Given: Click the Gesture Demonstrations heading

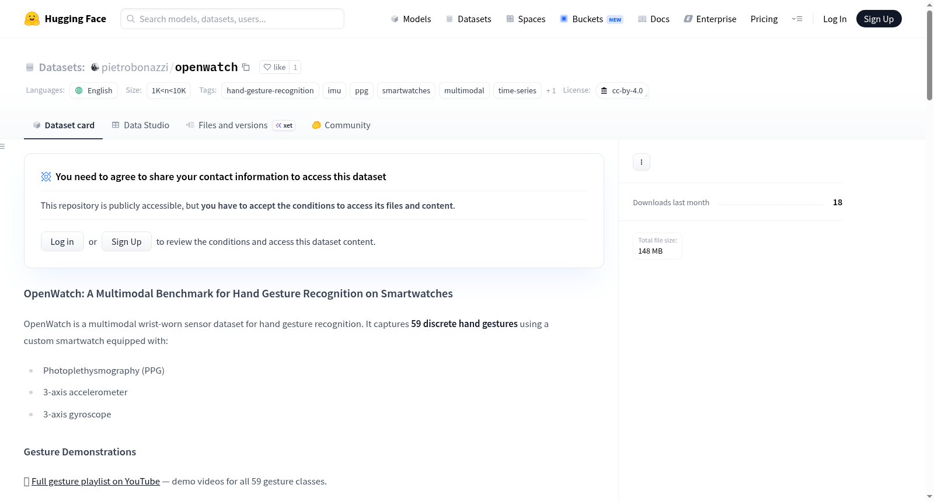Looking at the screenshot, I should (x=80, y=452).
